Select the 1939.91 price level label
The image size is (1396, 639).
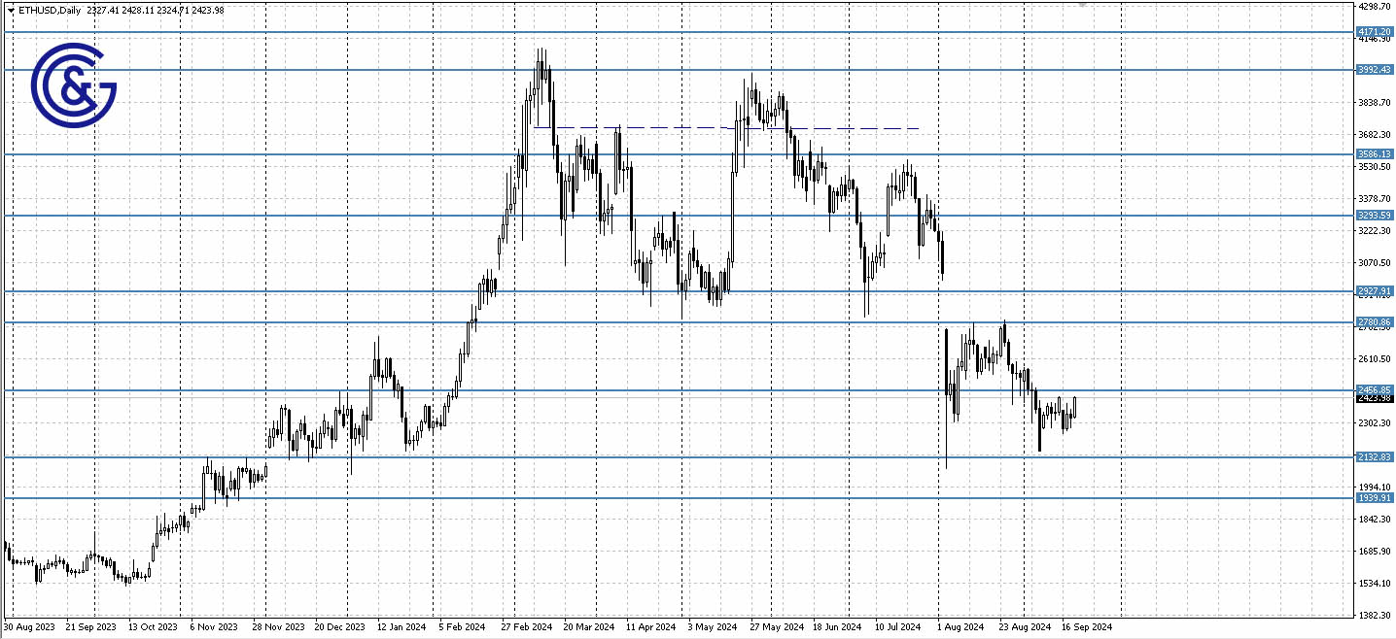coord(1375,498)
